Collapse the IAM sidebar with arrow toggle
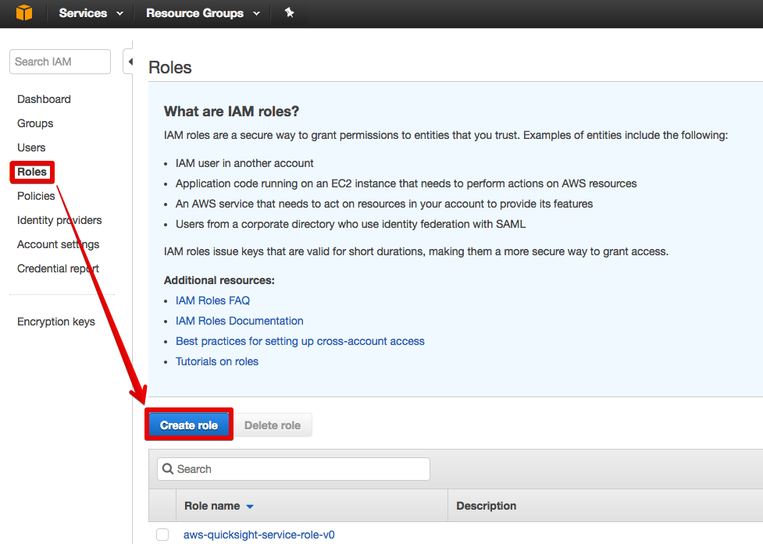 pos(130,62)
